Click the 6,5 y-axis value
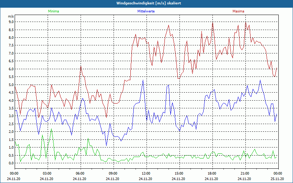Screen dimensions: 293x183 pyautogui.click(x=11, y=61)
